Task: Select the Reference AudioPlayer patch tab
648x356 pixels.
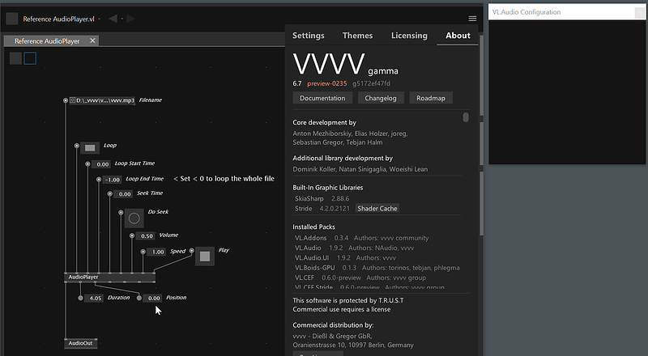Action: 47,41
